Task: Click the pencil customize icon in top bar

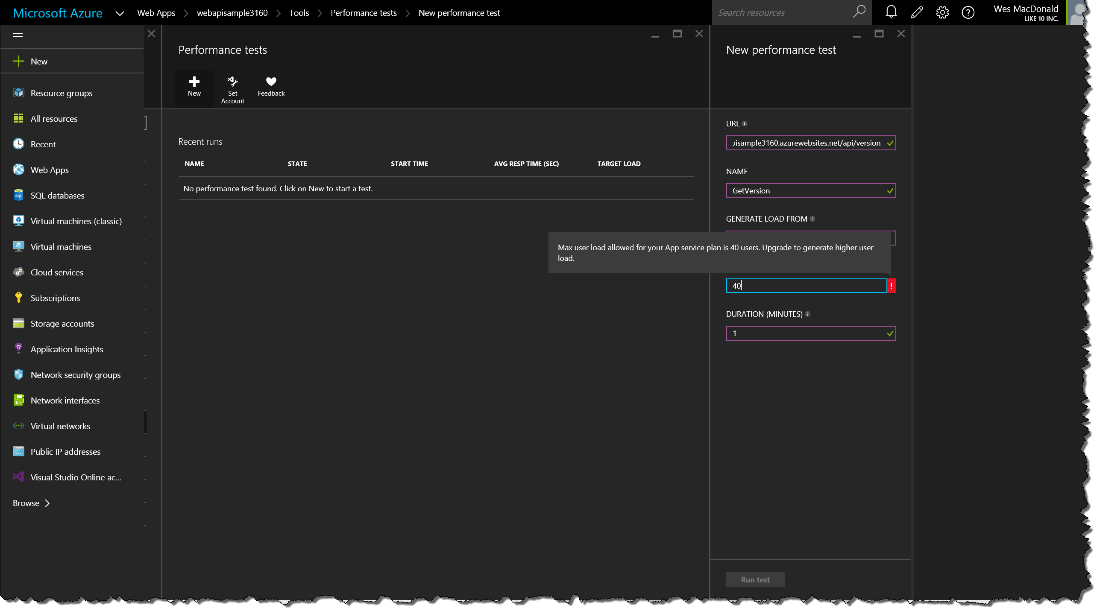Action: (x=916, y=12)
